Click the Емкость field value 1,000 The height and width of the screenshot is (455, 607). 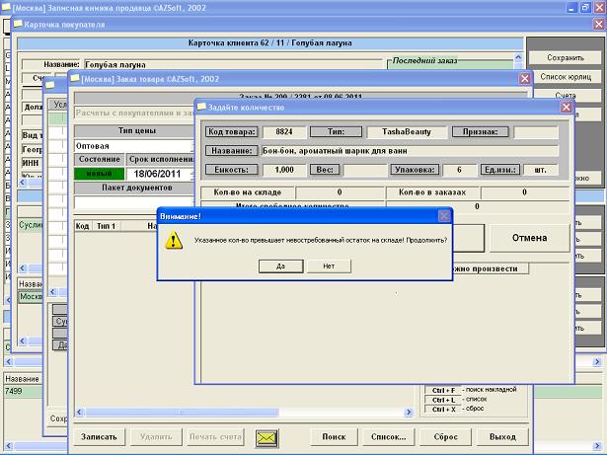284,170
